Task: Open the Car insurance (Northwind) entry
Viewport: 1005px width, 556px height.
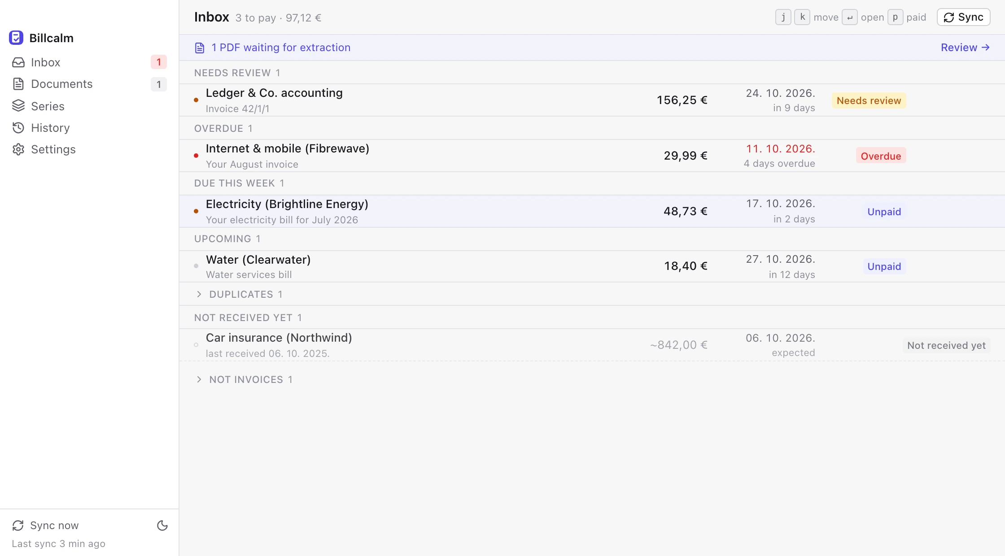Action: (592, 345)
